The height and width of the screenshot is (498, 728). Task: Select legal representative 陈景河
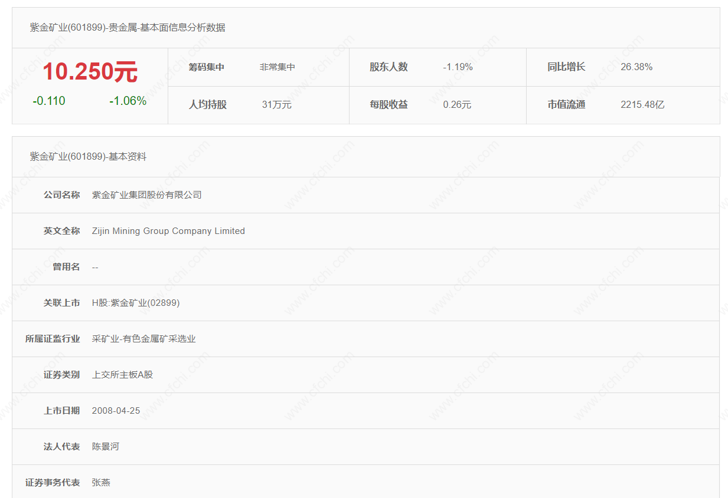pos(106,447)
